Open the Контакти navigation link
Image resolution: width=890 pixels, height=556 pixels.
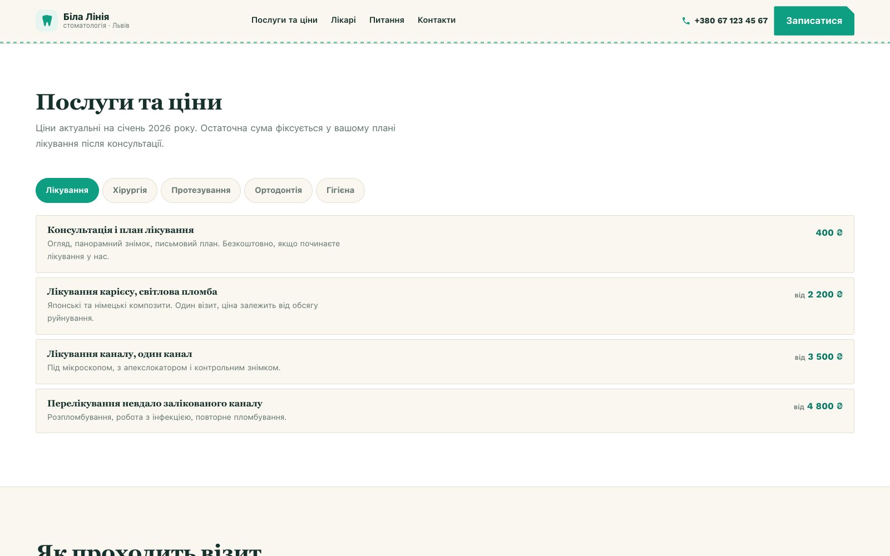(x=437, y=20)
